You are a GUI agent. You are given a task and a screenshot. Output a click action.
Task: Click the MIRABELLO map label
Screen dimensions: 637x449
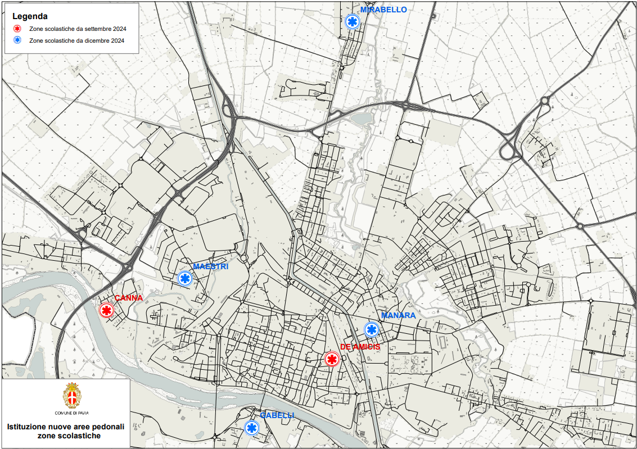click(x=383, y=10)
